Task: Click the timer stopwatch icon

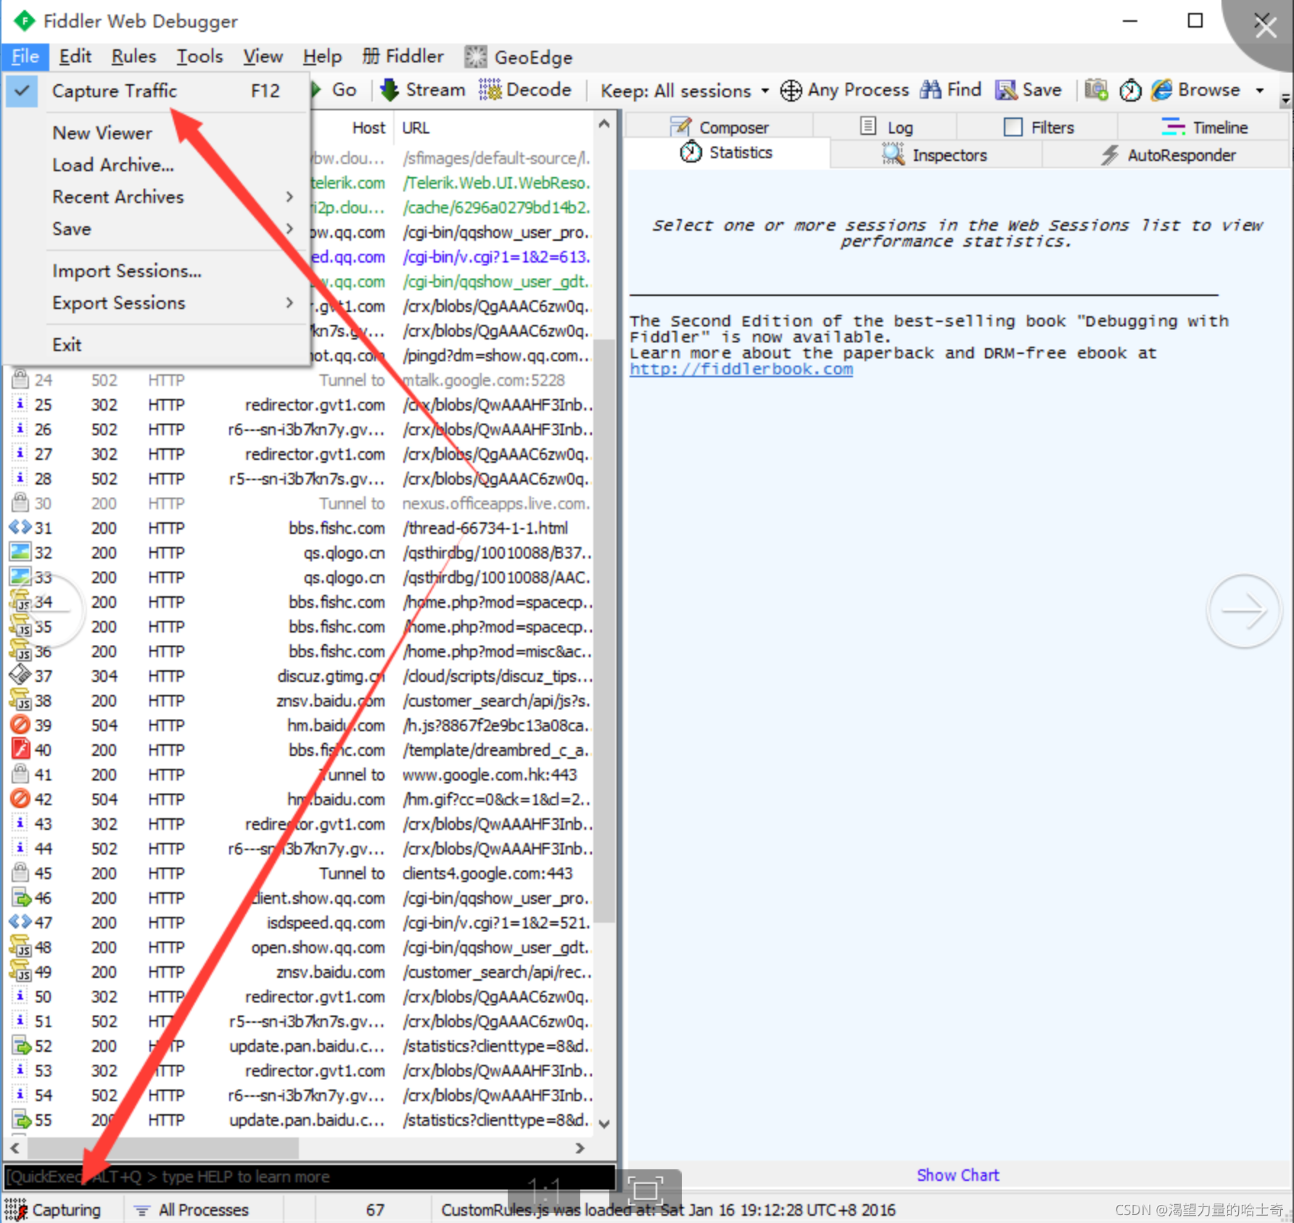Action: point(1130,91)
